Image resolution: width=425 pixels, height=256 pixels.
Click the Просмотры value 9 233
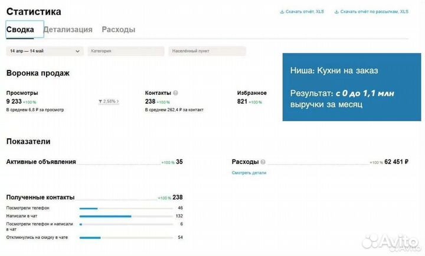point(14,101)
